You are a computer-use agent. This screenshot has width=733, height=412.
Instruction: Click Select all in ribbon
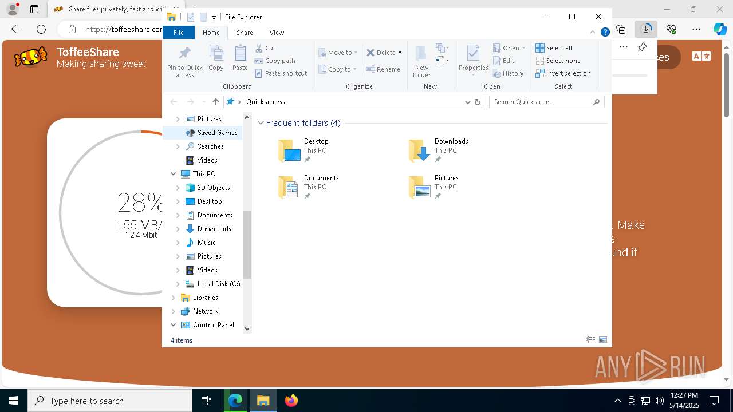(x=554, y=48)
